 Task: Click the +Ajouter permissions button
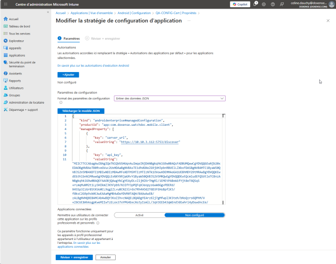coord(68,75)
